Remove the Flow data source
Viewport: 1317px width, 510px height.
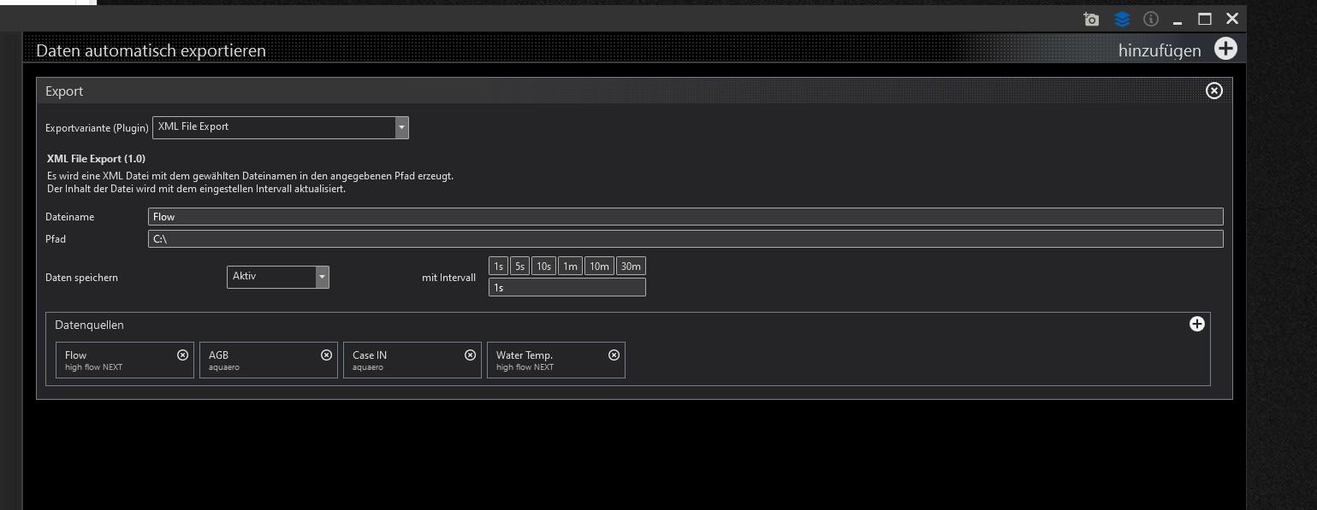[182, 355]
